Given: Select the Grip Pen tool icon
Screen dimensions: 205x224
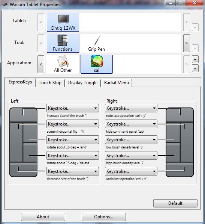Looking at the screenshot, I should pos(96,43).
